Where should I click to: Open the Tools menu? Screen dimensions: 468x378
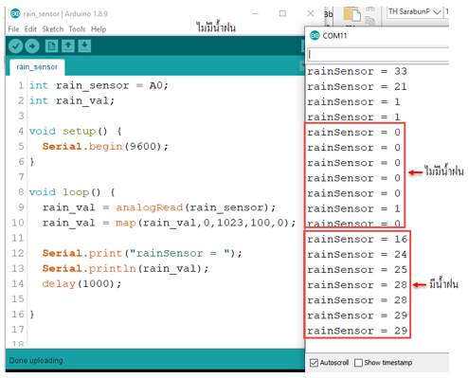click(x=77, y=29)
